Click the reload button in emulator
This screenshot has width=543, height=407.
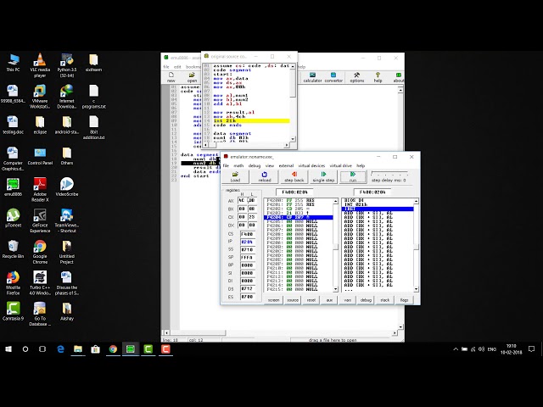click(x=264, y=177)
